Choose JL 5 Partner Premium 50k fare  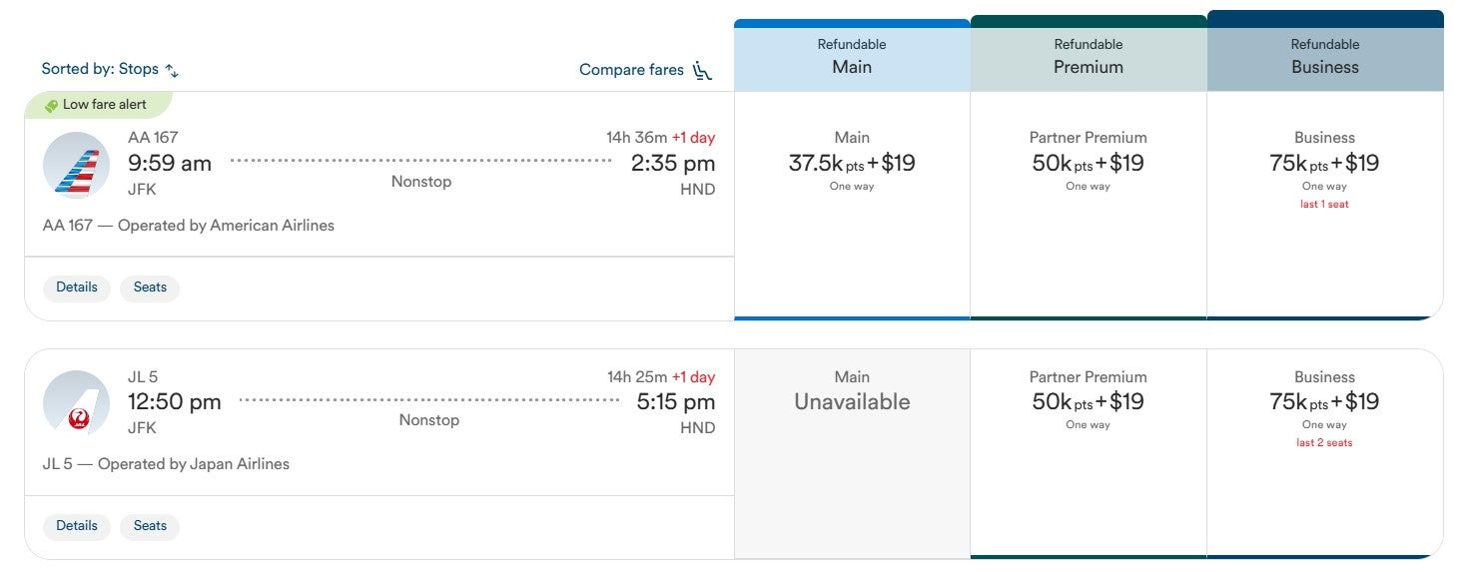click(x=1089, y=402)
